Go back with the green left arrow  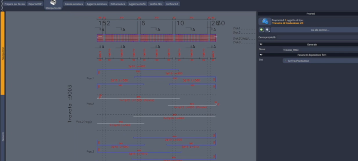(261, 30)
